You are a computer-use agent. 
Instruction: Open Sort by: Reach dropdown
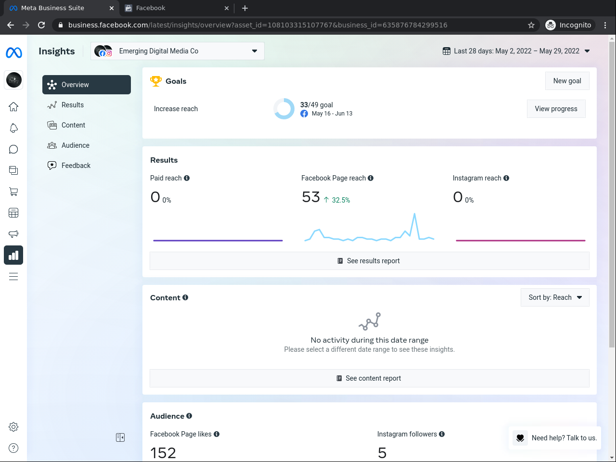point(555,297)
